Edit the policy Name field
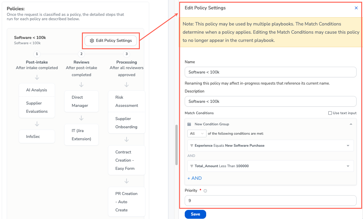363x219 pixels. [270, 72]
